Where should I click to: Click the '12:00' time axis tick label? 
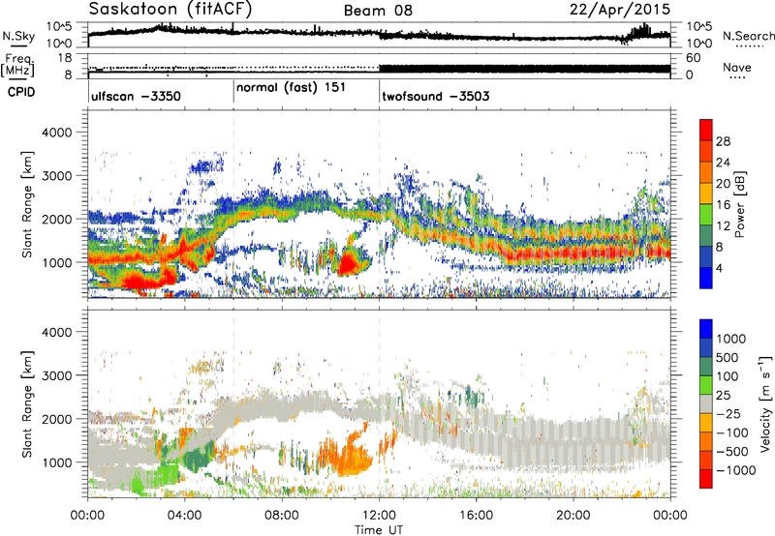pyautogui.click(x=379, y=516)
